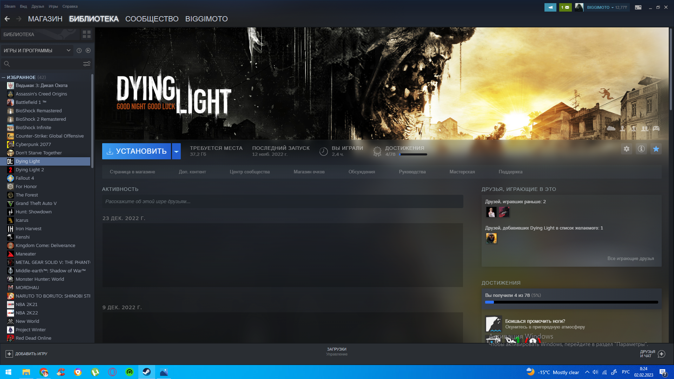The width and height of the screenshot is (674, 379).
Task: Open the announcements megaphone icon
Action: tap(550, 7)
